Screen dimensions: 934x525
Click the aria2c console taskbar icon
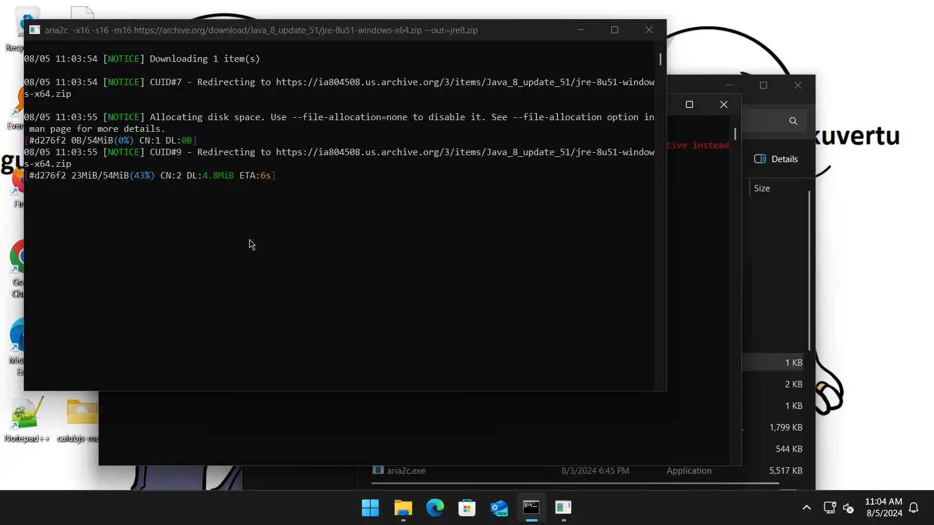[x=563, y=508]
